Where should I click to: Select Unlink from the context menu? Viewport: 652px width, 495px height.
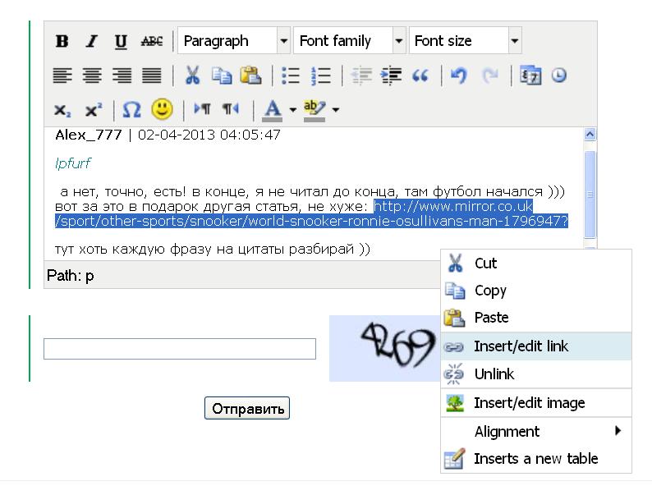(536, 374)
